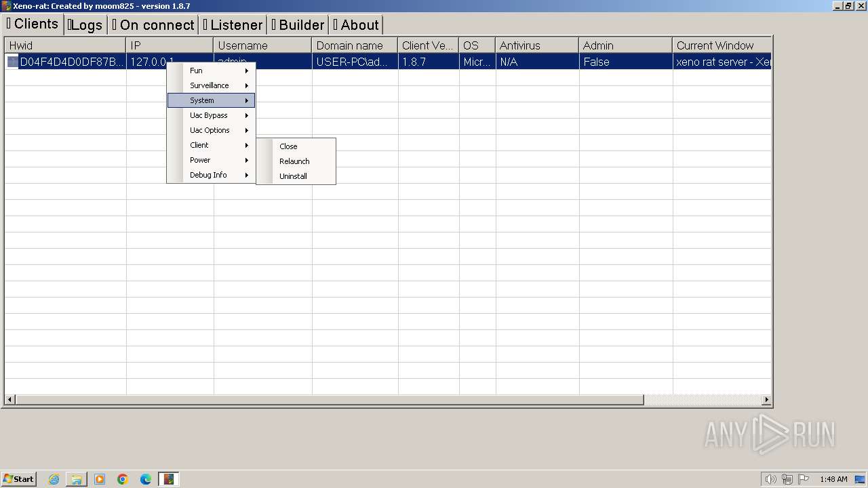This screenshot has height=488, width=868.
Task: Sort by the Client Version column header
Action: (x=429, y=45)
